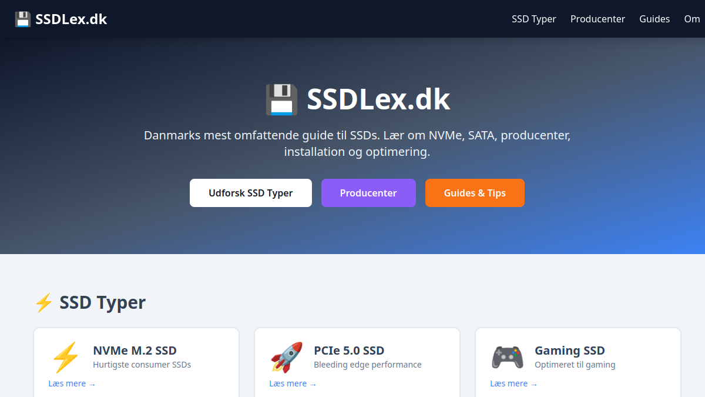Click the NVMe M.2 SSD card heading
The image size is (705, 397).
(135, 350)
